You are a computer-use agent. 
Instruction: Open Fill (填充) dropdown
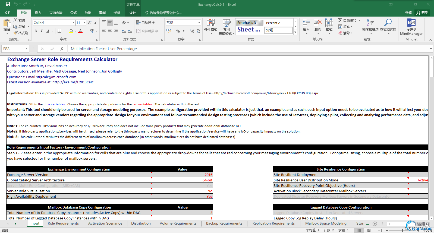[345, 27]
